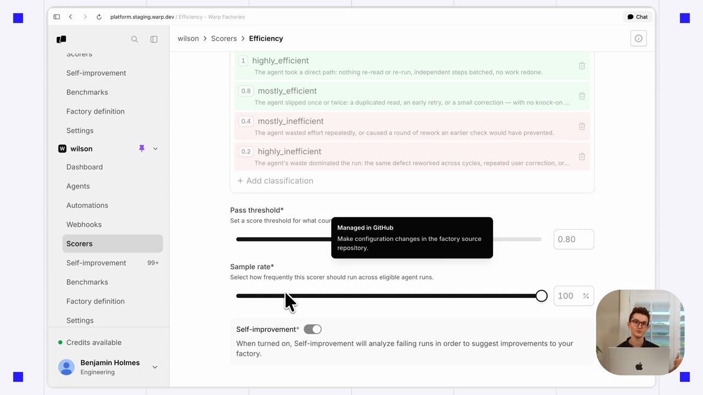Delete the highly_efficient classification

pos(582,66)
